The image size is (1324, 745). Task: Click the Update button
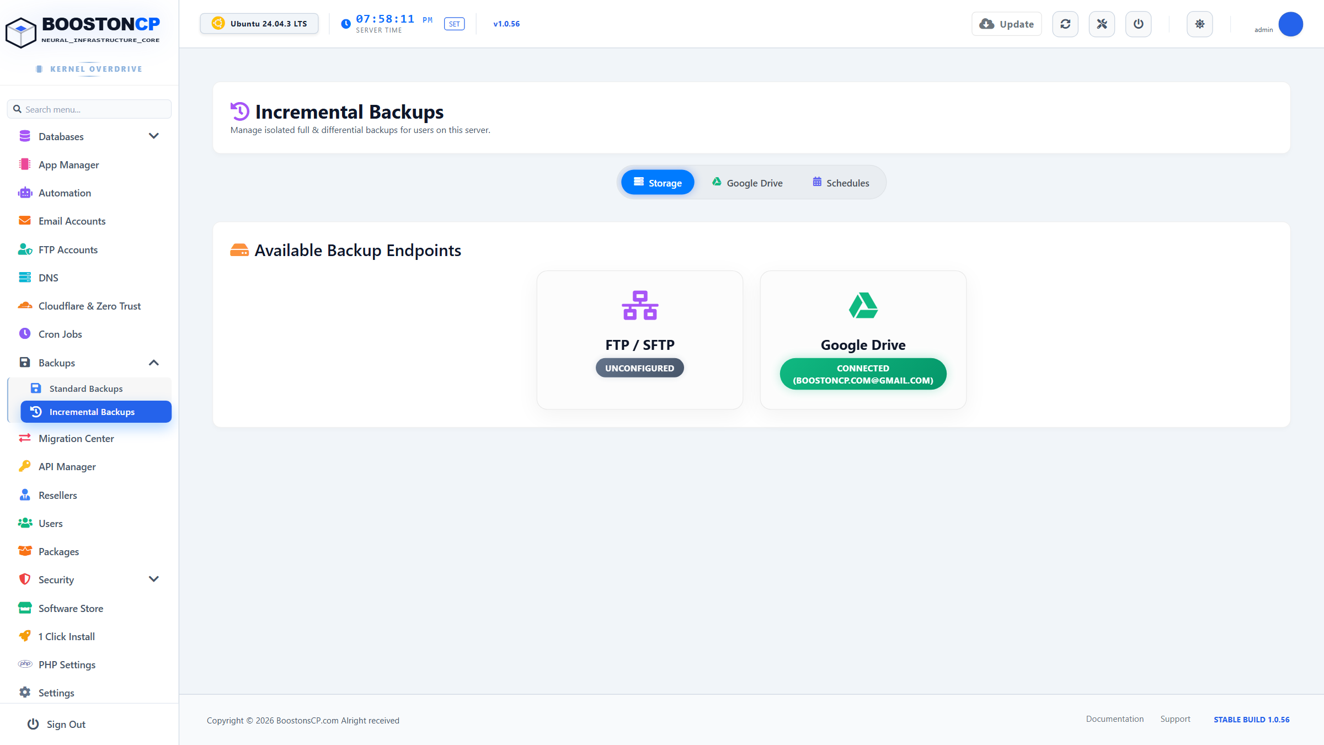pos(1007,24)
